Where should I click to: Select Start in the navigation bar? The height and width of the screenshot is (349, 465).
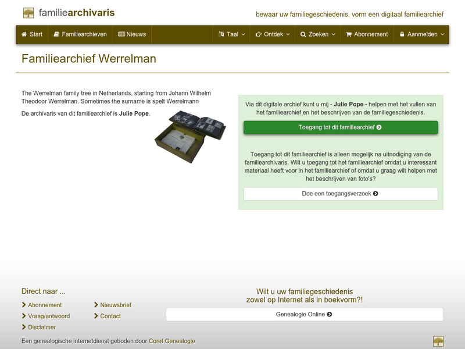coord(32,34)
